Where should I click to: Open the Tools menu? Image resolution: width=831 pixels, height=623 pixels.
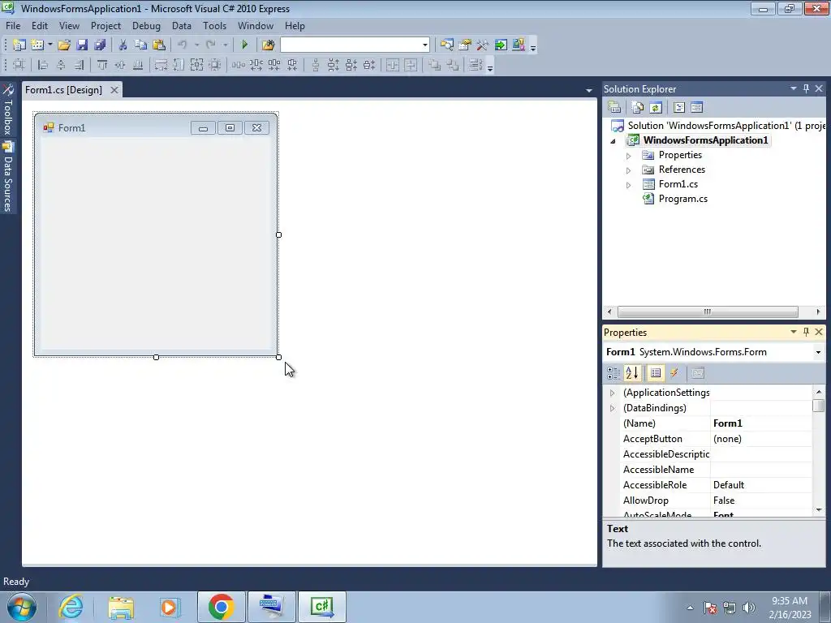click(x=214, y=25)
